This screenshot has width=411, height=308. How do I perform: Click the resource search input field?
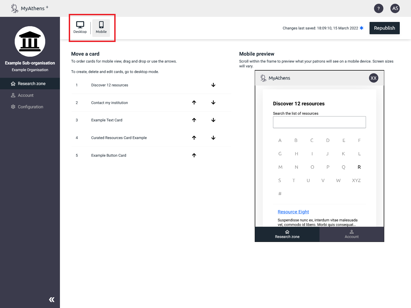point(319,122)
